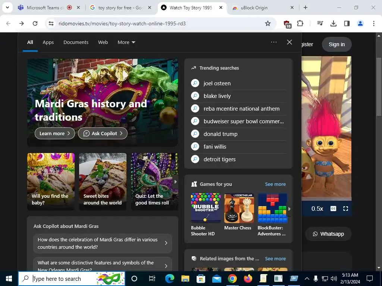This screenshot has height=286, width=382.
Task: Expand Mardi Gras celebration countries question
Action: [102, 243]
